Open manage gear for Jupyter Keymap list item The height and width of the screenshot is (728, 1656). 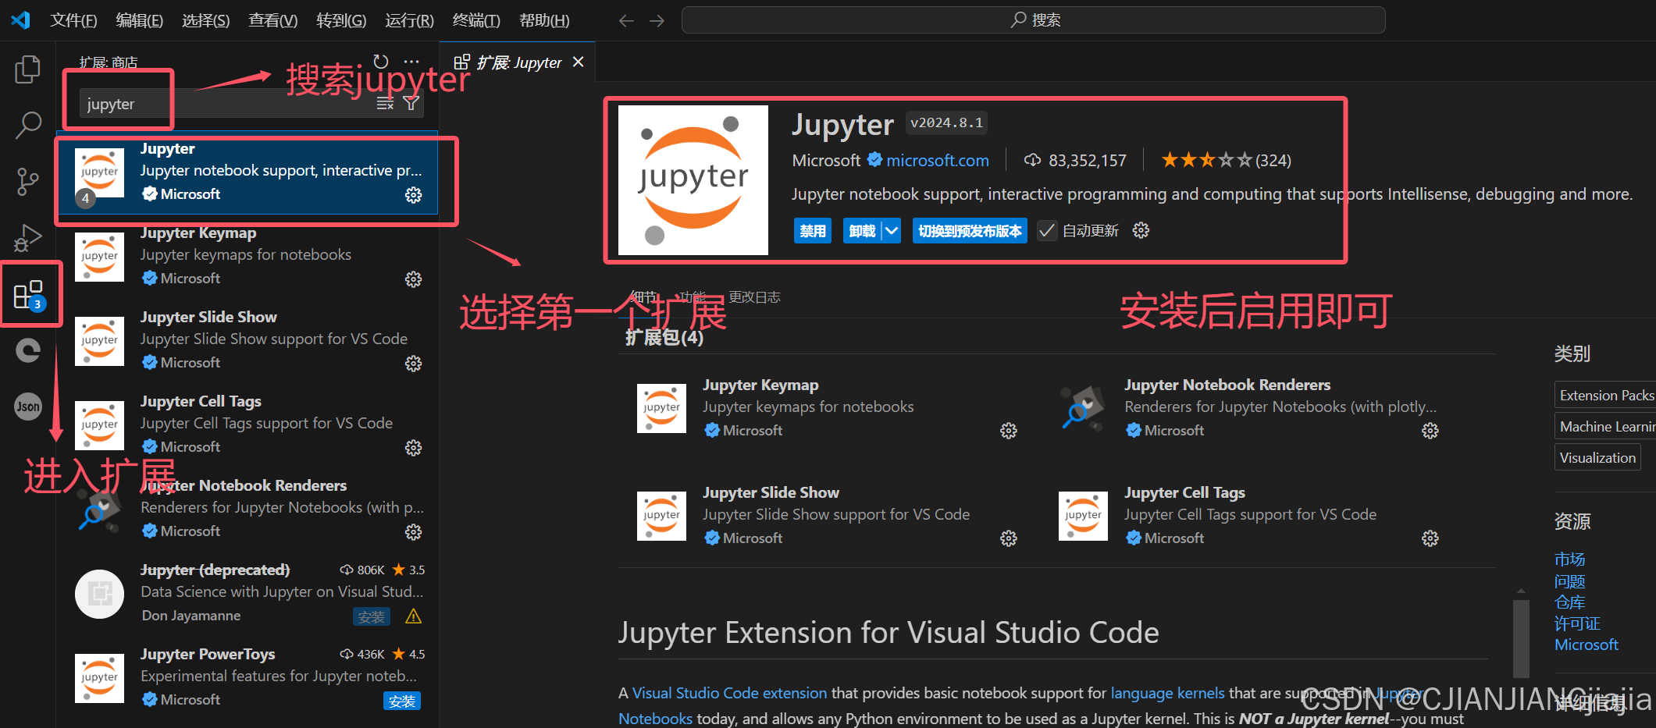[x=414, y=279]
